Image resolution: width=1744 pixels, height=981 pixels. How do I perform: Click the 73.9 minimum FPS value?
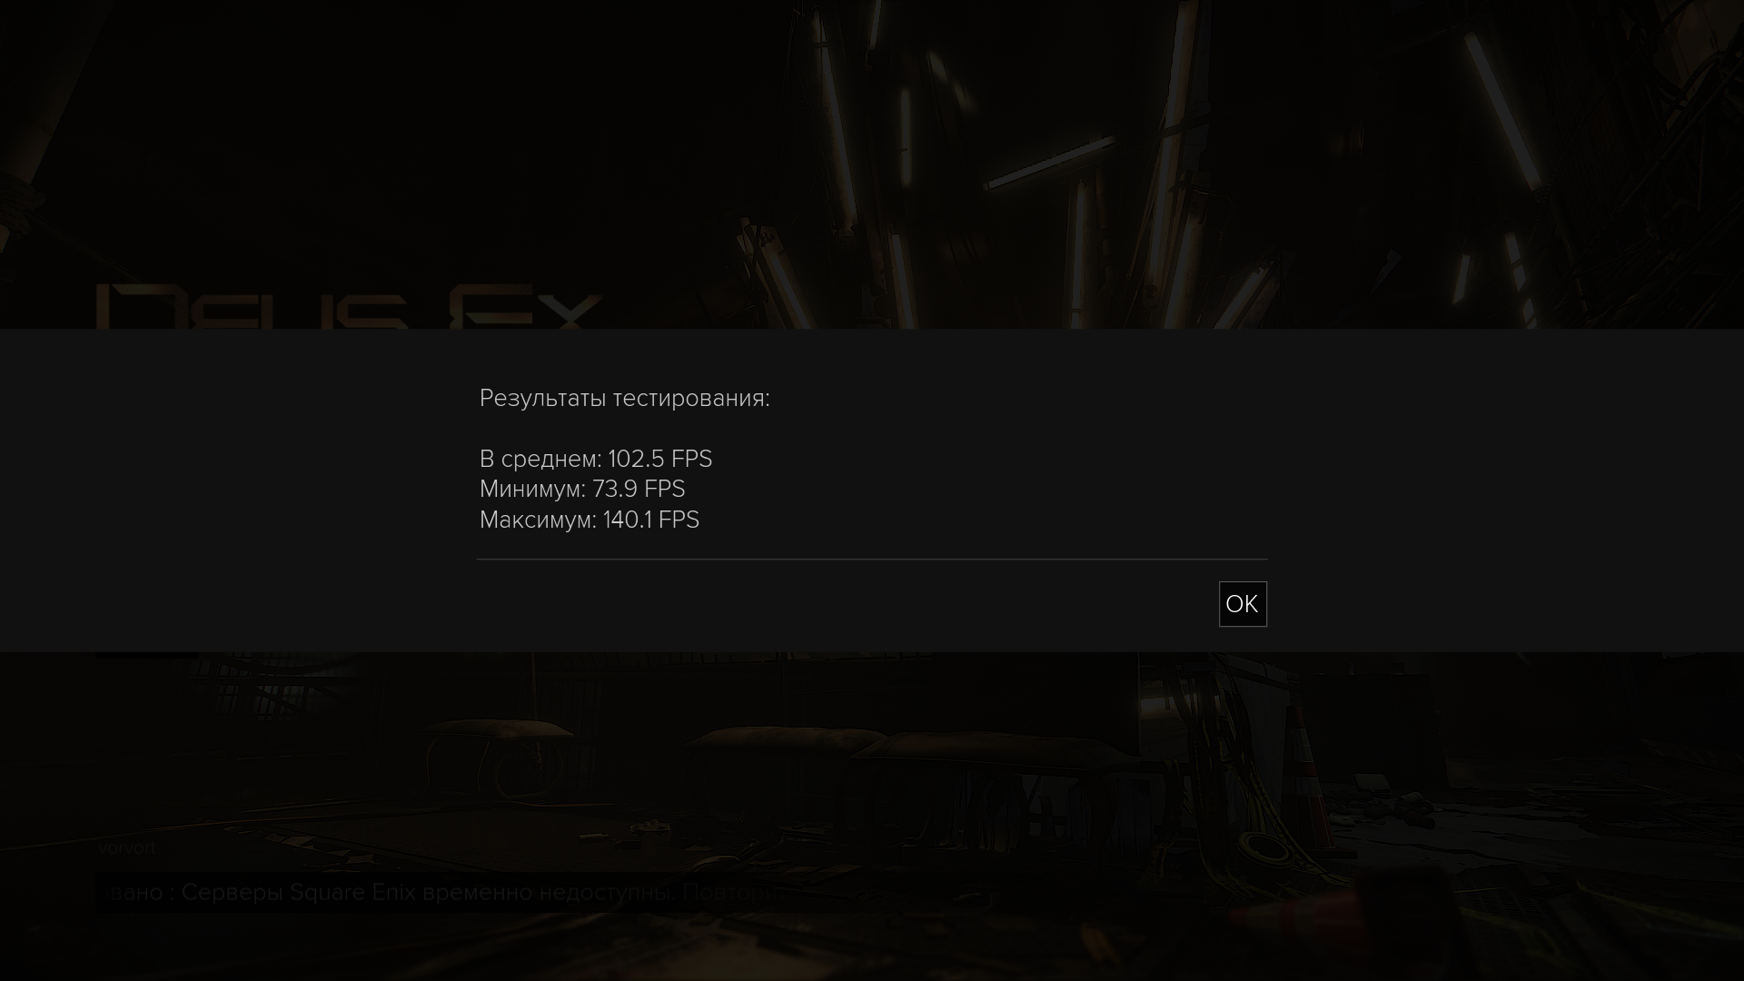click(x=615, y=489)
